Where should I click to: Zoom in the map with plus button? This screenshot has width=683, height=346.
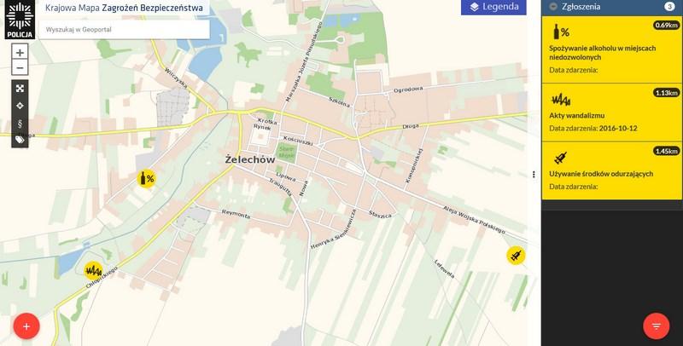click(x=20, y=52)
